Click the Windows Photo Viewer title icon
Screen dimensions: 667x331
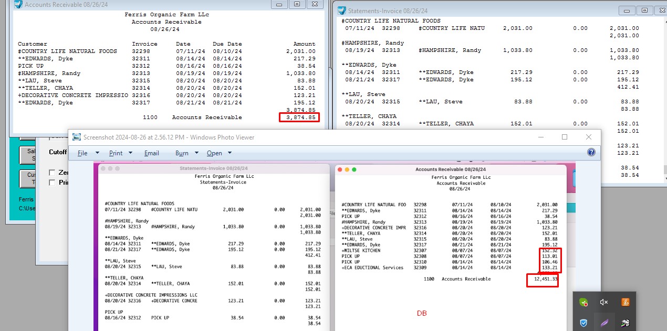point(77,137)
